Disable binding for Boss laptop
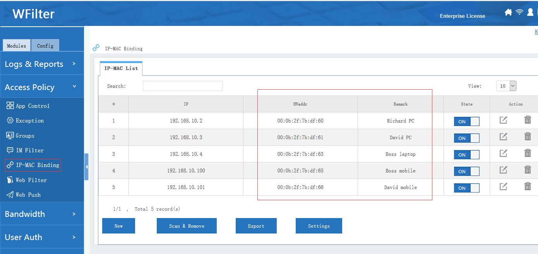 (x=466, y=154)
